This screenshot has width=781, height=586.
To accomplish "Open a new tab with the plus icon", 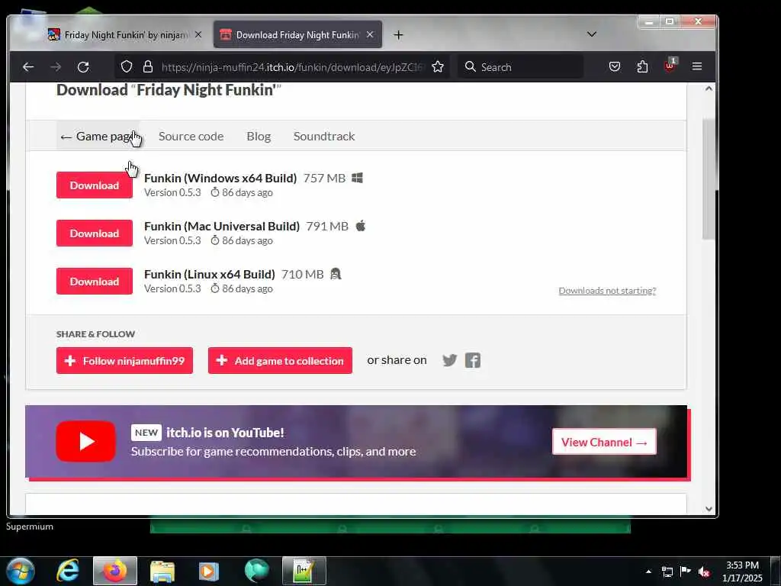I will (x=398, y=35).
